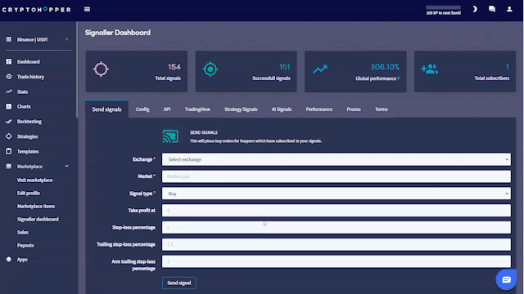Open the user profile icon
Screen dimensions: 524x294
click(509, 9)
